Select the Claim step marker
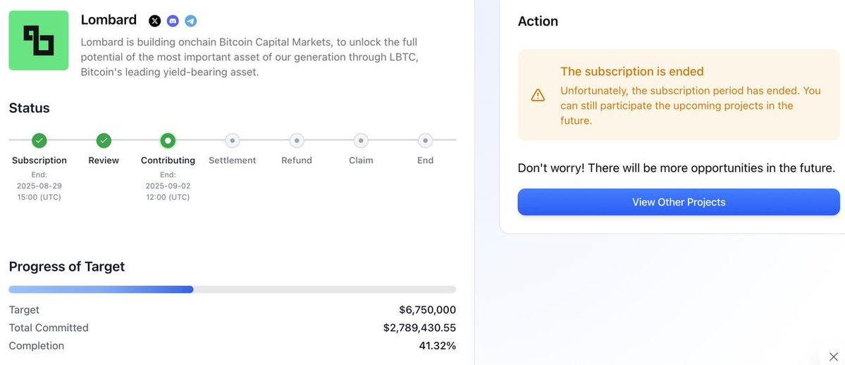The height and width of the screenshot is (365, 845). tap(361, 140)
